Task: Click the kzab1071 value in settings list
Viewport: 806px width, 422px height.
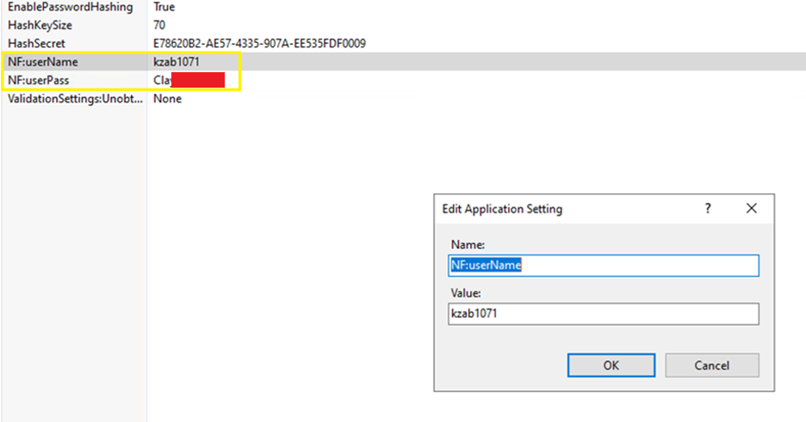Action: [177, 62]
